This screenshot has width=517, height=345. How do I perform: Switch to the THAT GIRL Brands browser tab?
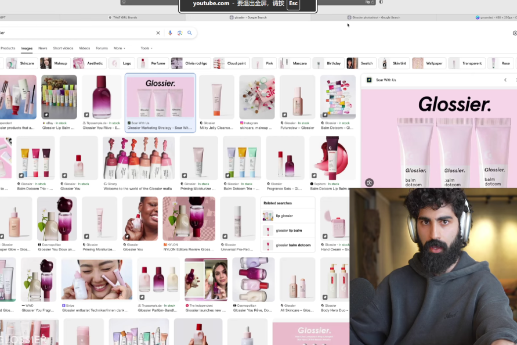coord(122,17)
